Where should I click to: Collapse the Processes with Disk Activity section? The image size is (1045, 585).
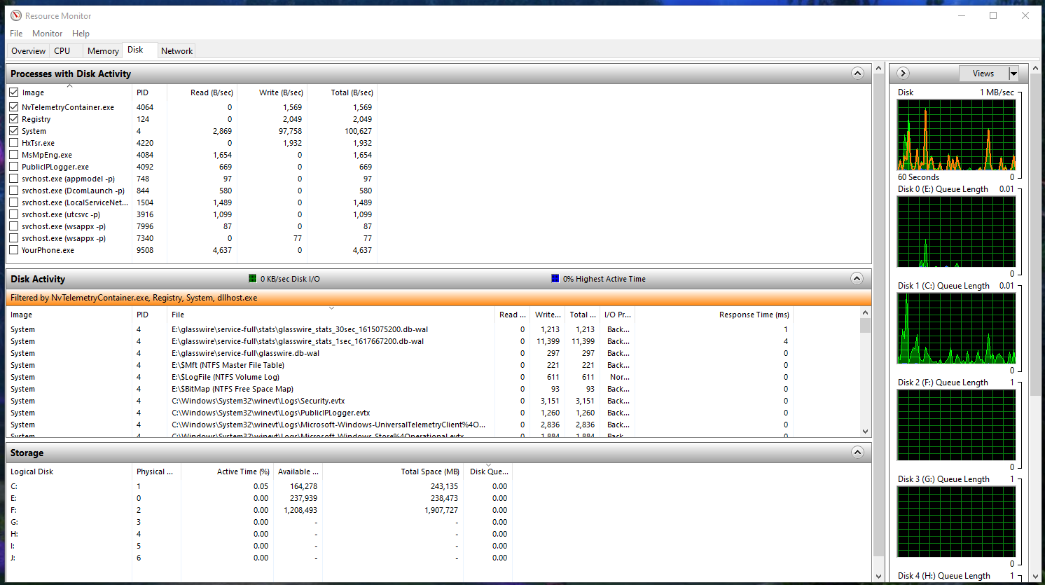coord(857,74)
